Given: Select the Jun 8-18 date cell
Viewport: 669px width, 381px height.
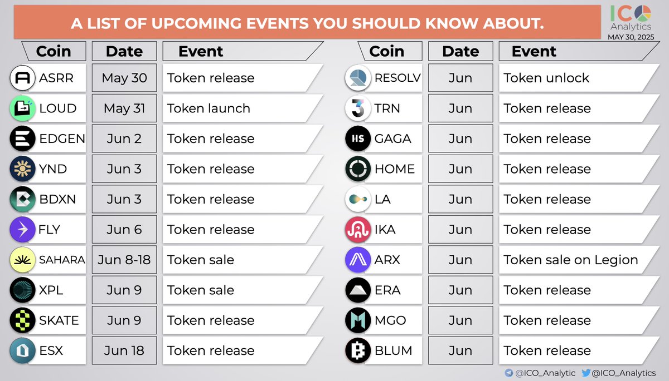Looking at the screenshot, I should coord(124,260).
